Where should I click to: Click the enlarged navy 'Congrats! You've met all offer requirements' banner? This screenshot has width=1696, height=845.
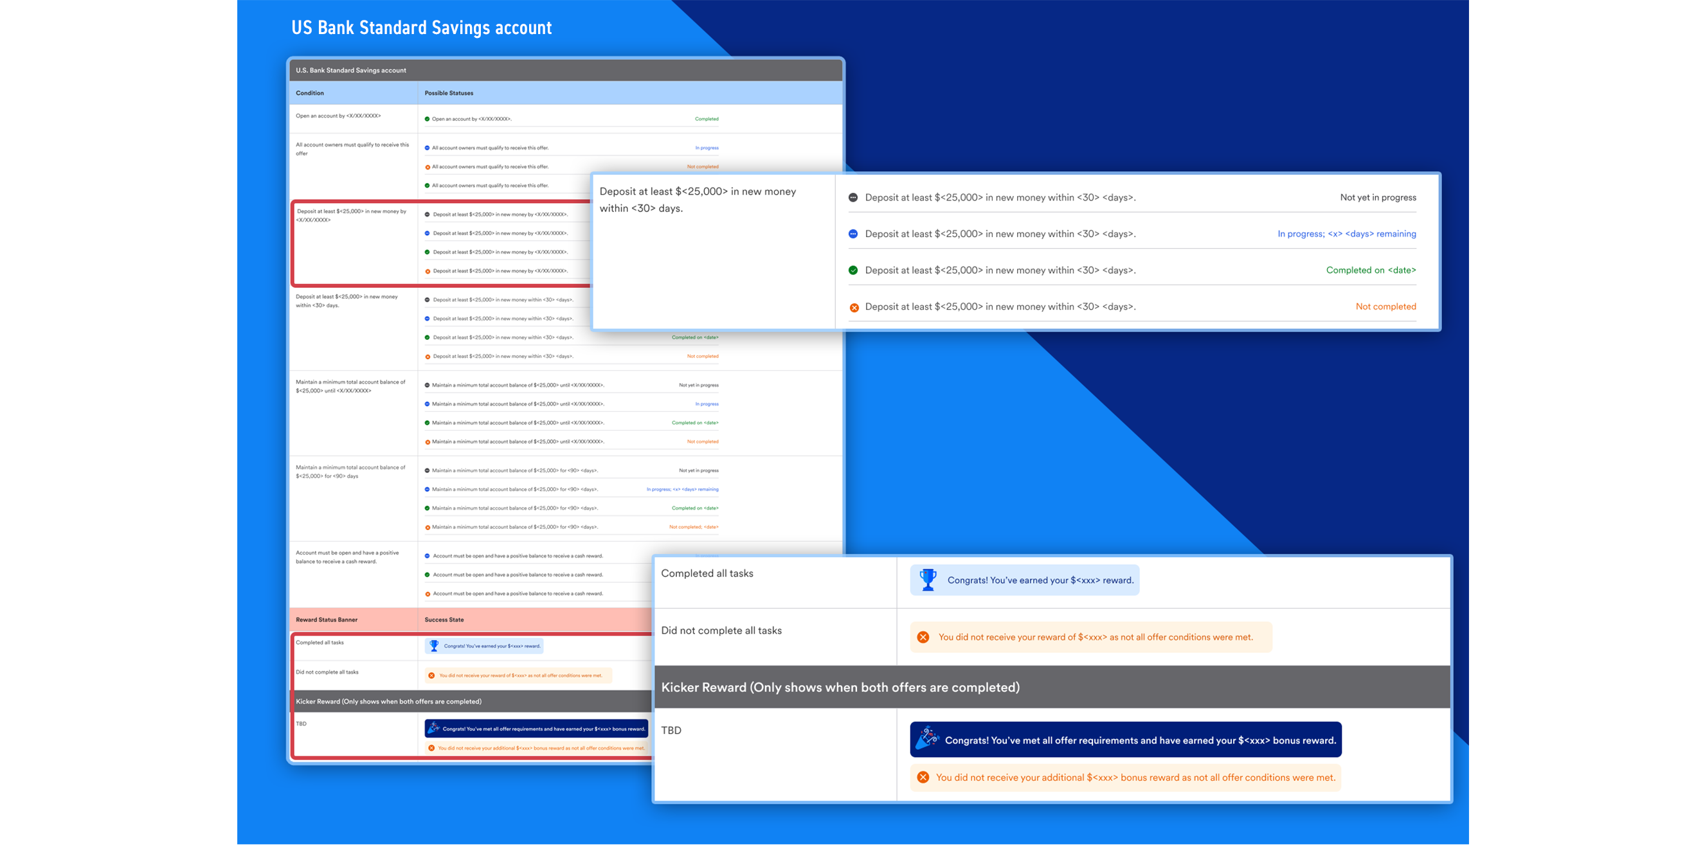click(x=1126, y=740)
